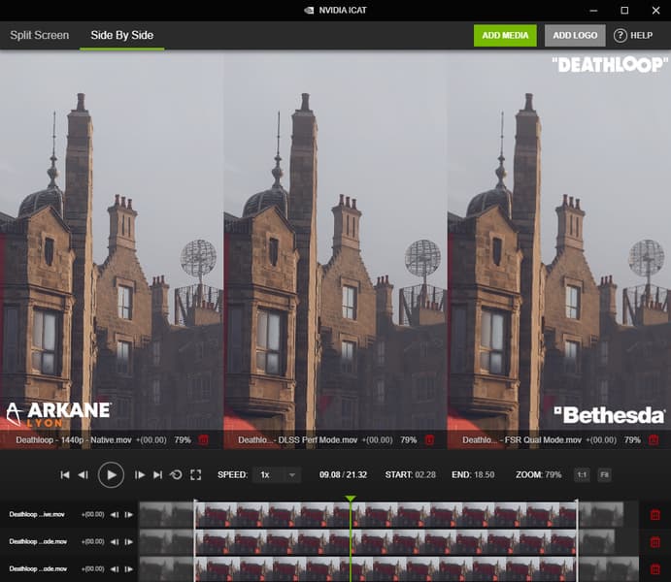The width and height of the screenshot is (671, 582).
Task: Play the video comparison
Action: (111, 474)
